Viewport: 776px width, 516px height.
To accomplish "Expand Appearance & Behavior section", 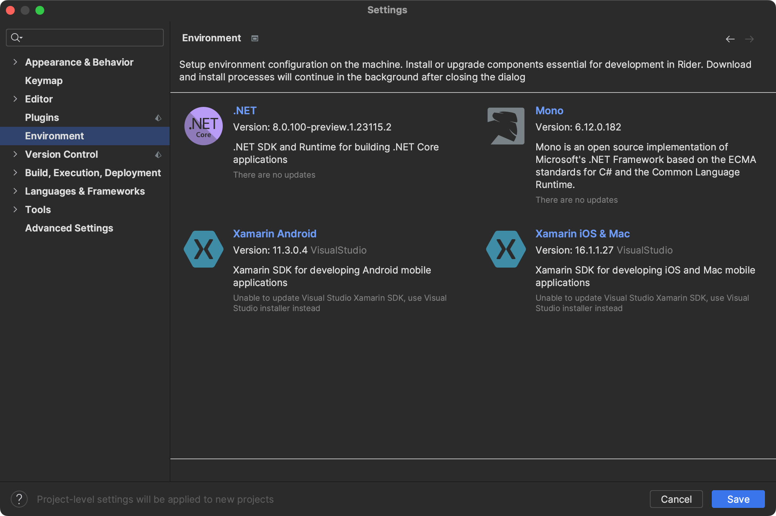I will (x=15, y=62).
